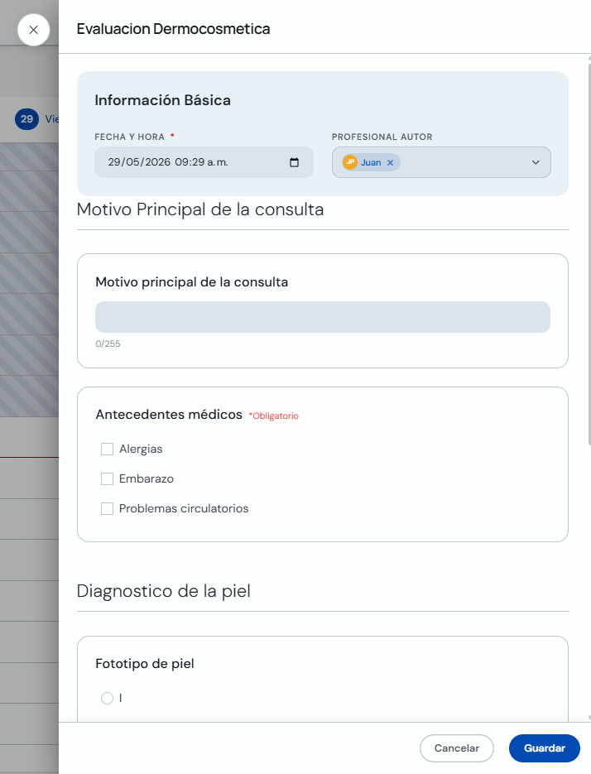This screenshot has height=774, width=591.
Task: Focus the Motivo principal de la consulta field
Action: point(323,317)
